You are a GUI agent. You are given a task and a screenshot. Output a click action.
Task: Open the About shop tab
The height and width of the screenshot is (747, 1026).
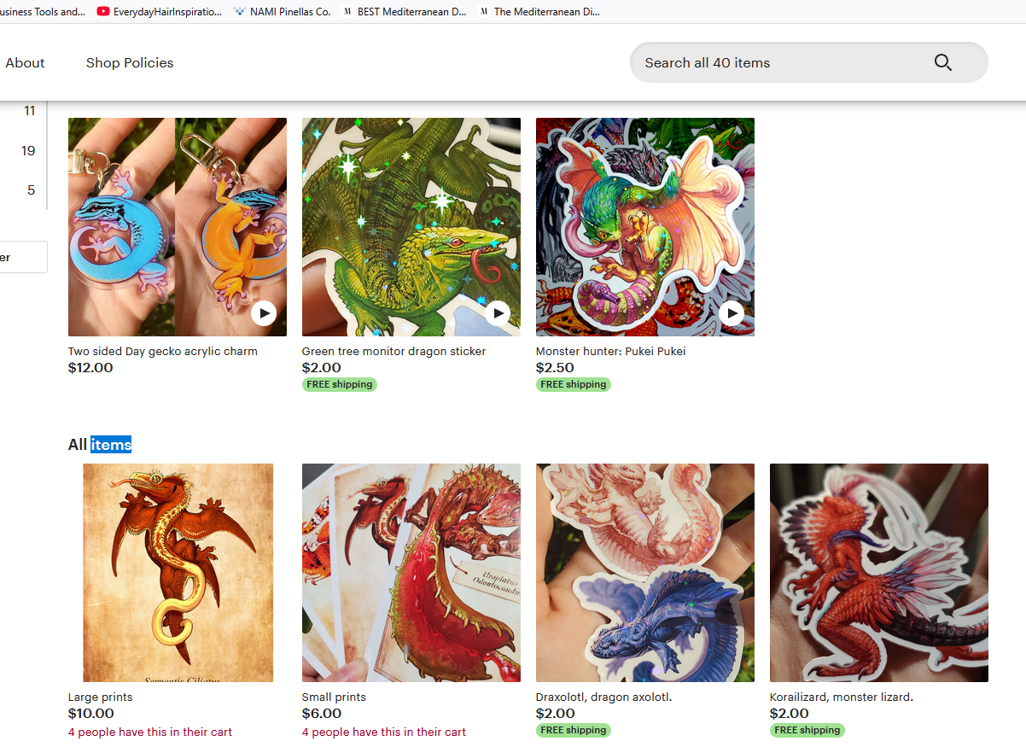point(25,62)
